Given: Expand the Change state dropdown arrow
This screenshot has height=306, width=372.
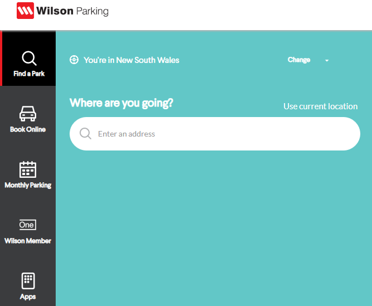Looking at the screenshot, I should click(x=327, y=61).
